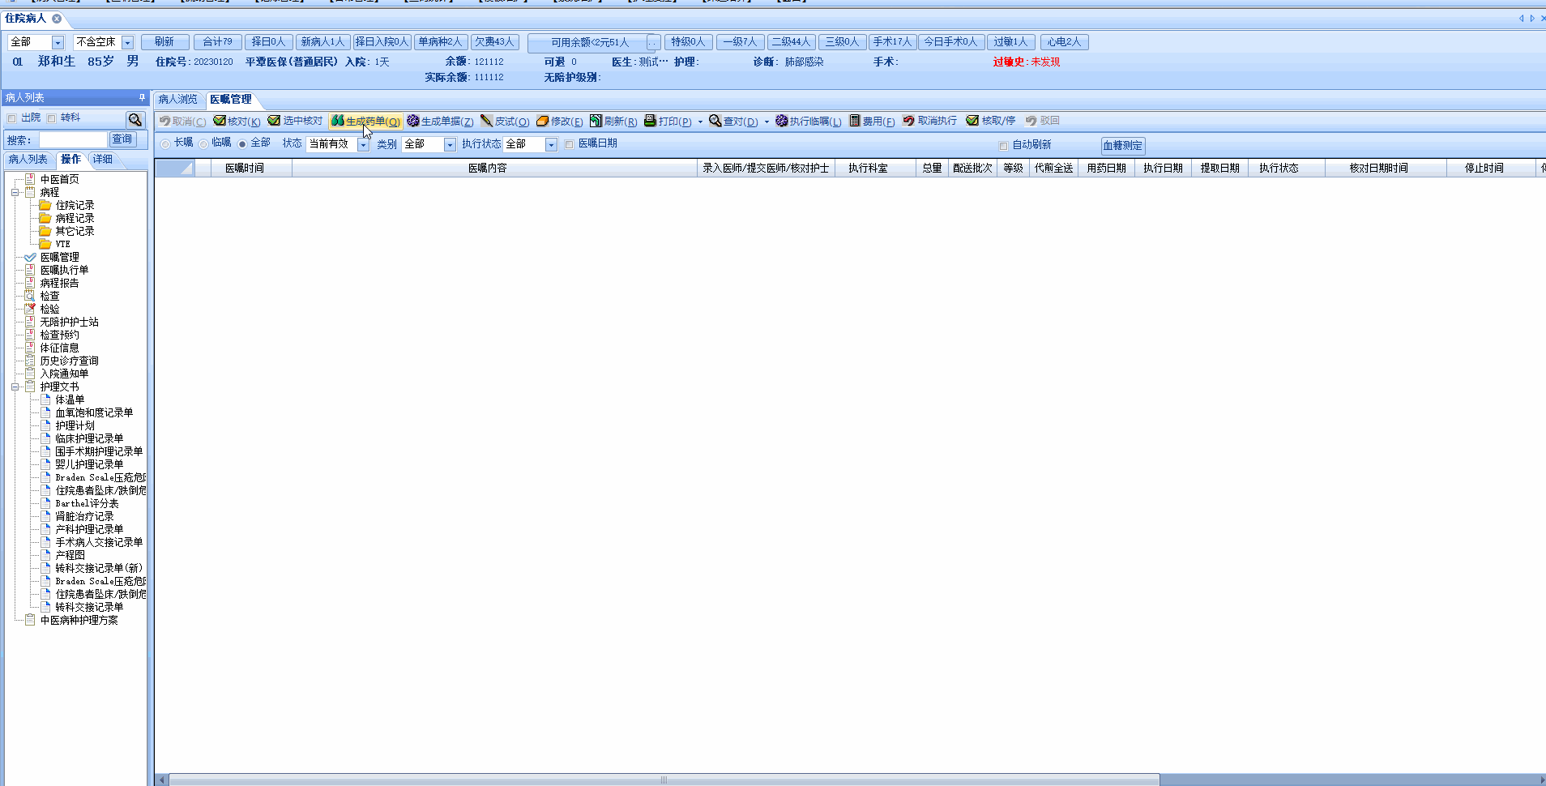Viewport: 1546px width, 786px height.
Task: Switch to the 病人浏览 tab
Action: click(x=177, y=99)
